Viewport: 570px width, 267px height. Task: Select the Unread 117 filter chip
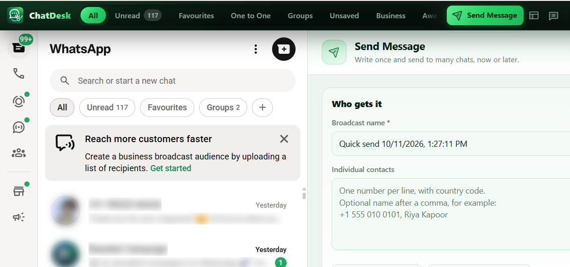[107, 108]
